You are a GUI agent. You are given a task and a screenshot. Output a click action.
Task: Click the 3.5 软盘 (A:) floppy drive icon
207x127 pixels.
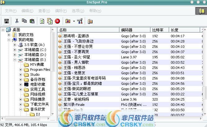click(20, 45)
